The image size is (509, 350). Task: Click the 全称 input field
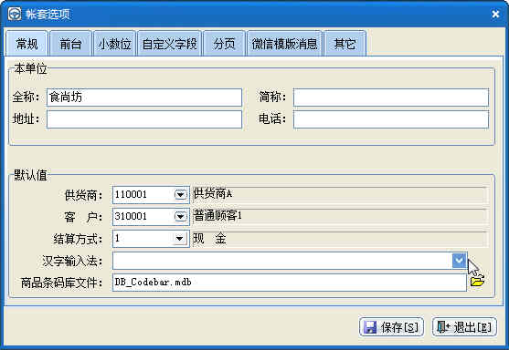[144, 98]
